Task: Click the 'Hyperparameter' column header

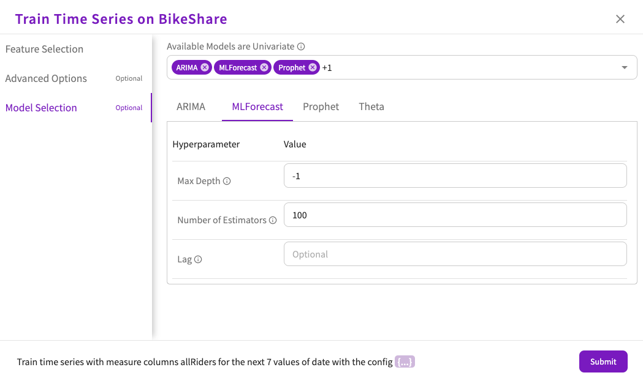Action: pos(206,144)
